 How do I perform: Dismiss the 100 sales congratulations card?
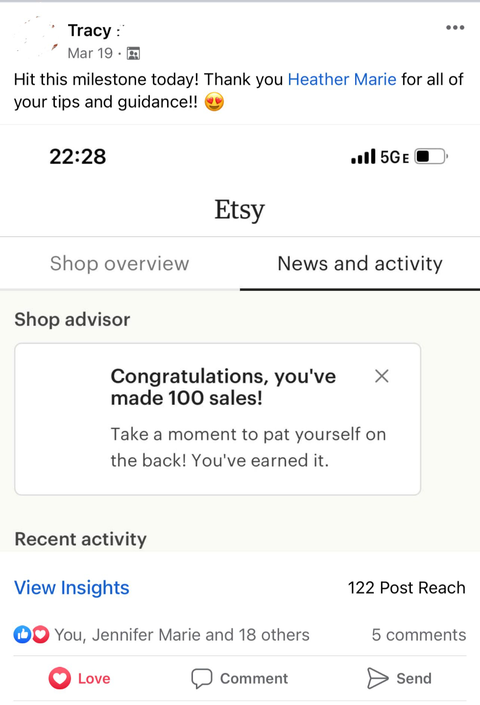tap(382, 376)
